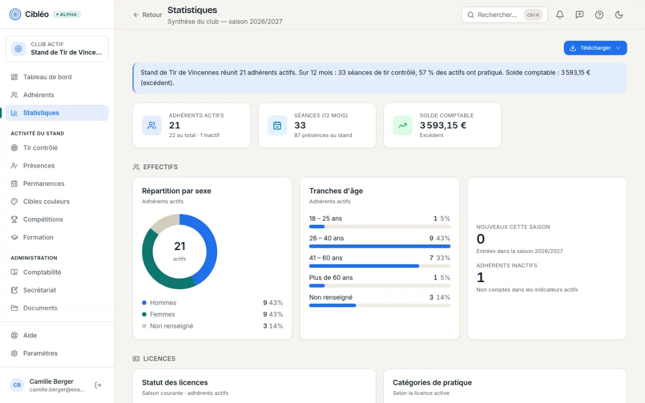The image size is (645, 403).
Task: Click the Adhérents people icon in sidebar
Action: coord(15,95)
